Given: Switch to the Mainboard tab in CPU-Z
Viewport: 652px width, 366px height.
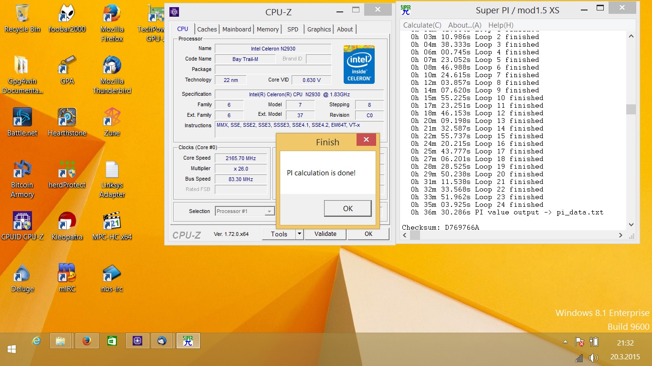Looking at the screenshot, I should pos(236,29).
